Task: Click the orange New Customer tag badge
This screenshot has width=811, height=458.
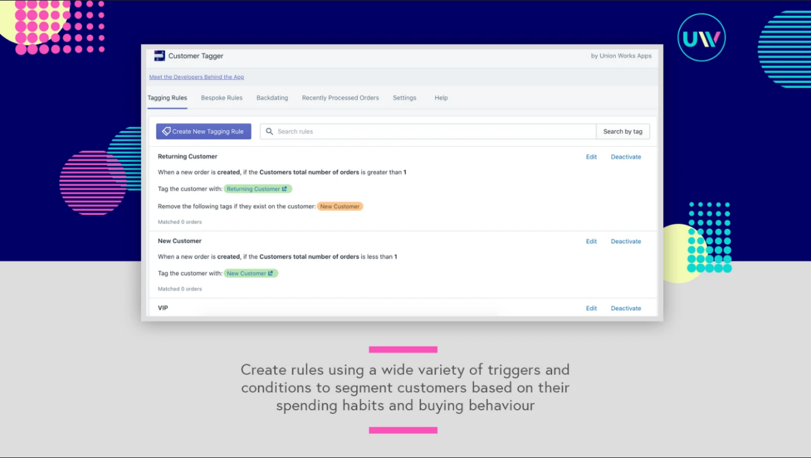Action: pyautogui.click(x=340, y=207)
